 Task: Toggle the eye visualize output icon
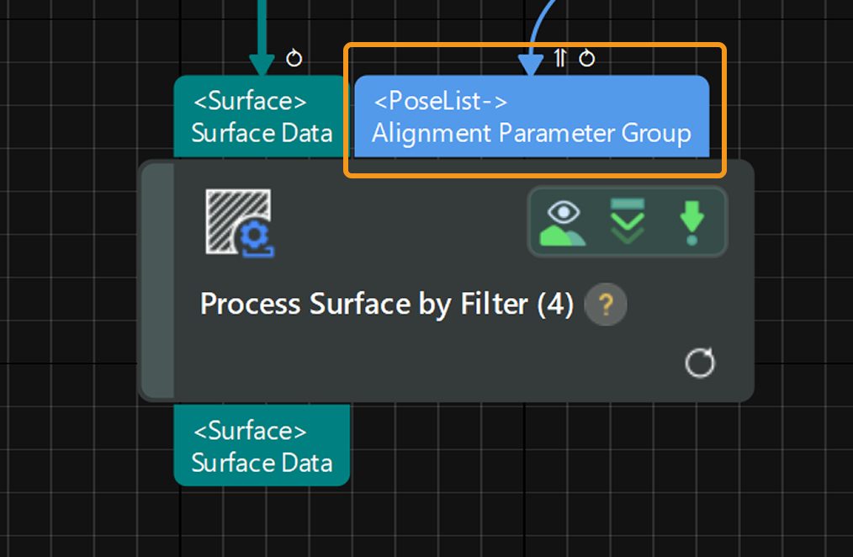click(x=564, y=222)
